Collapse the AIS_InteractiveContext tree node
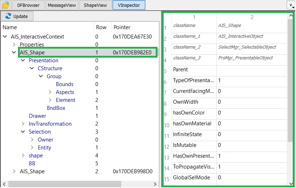The height and width of the screenshot is (188, 296). click(x=5, y=37)
